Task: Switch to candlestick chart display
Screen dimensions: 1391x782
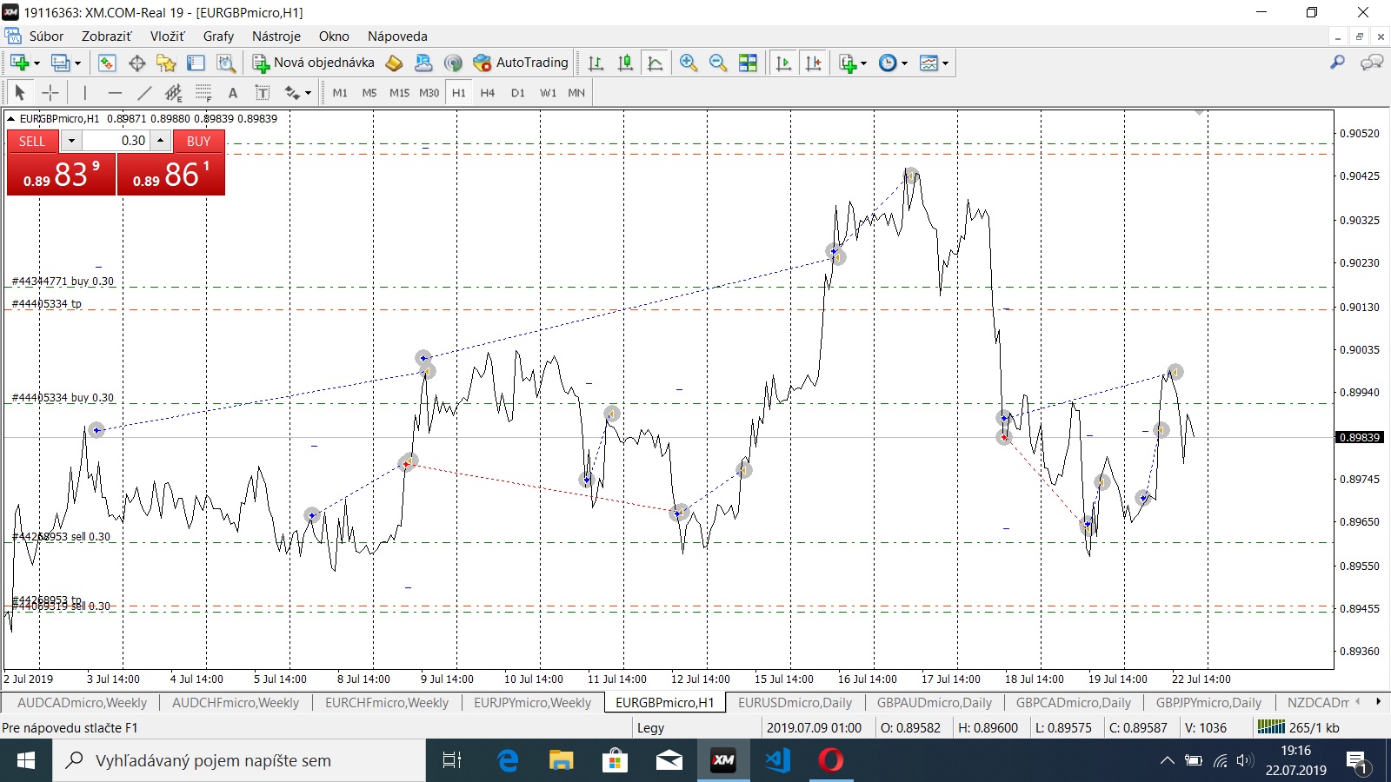Action: pyautogui.click(x=625, y=63)
